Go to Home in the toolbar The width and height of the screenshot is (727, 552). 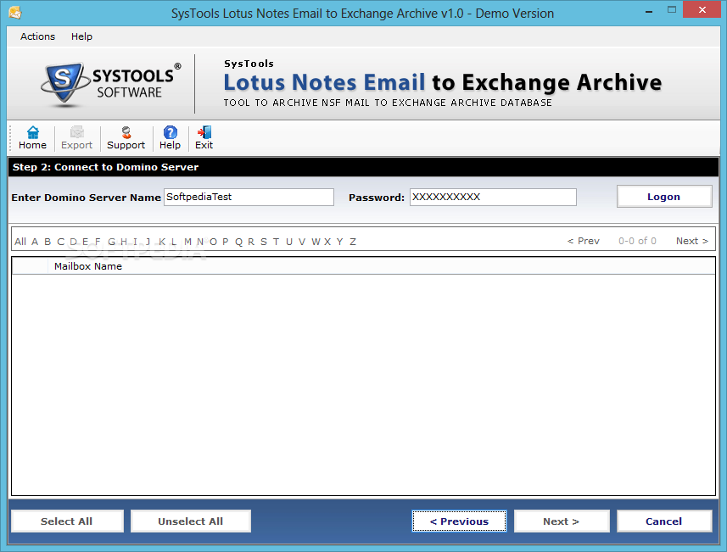pos(32,138)
